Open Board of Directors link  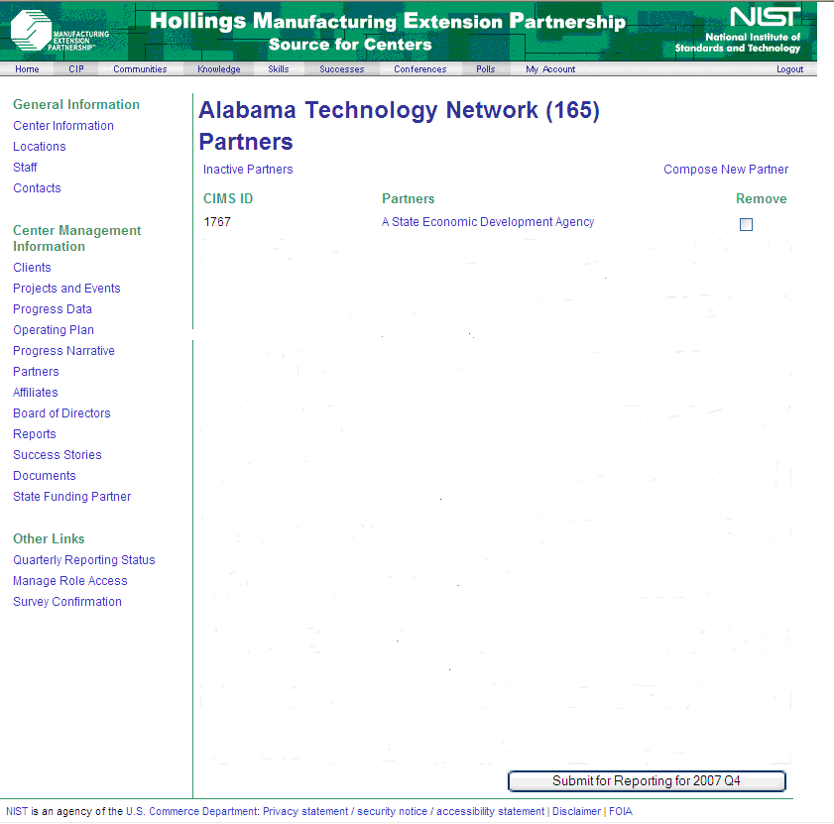coord(61,412)
